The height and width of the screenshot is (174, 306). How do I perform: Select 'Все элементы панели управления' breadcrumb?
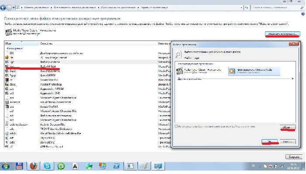coord(75,7)
